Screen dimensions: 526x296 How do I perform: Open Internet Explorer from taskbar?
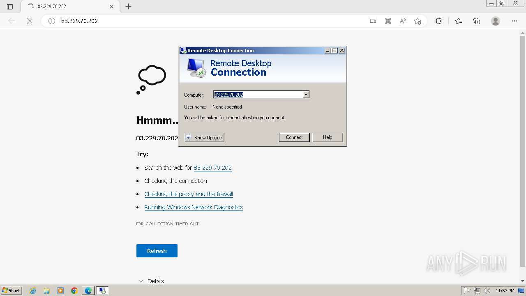(x=33, y=291)
